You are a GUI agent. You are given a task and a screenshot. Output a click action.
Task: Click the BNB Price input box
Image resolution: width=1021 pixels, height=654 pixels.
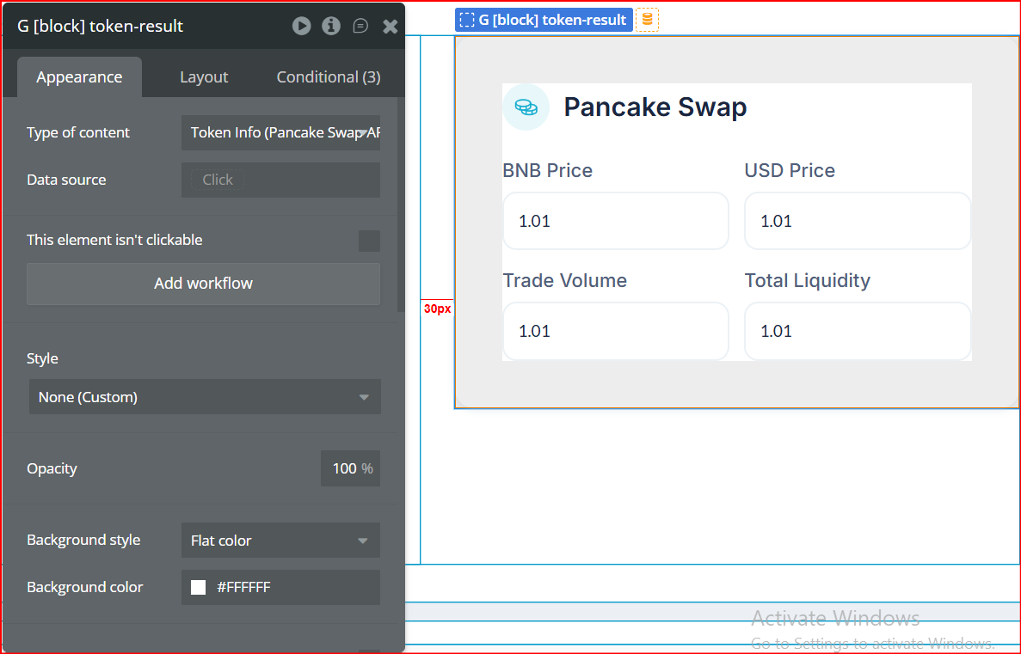point(615,221)
